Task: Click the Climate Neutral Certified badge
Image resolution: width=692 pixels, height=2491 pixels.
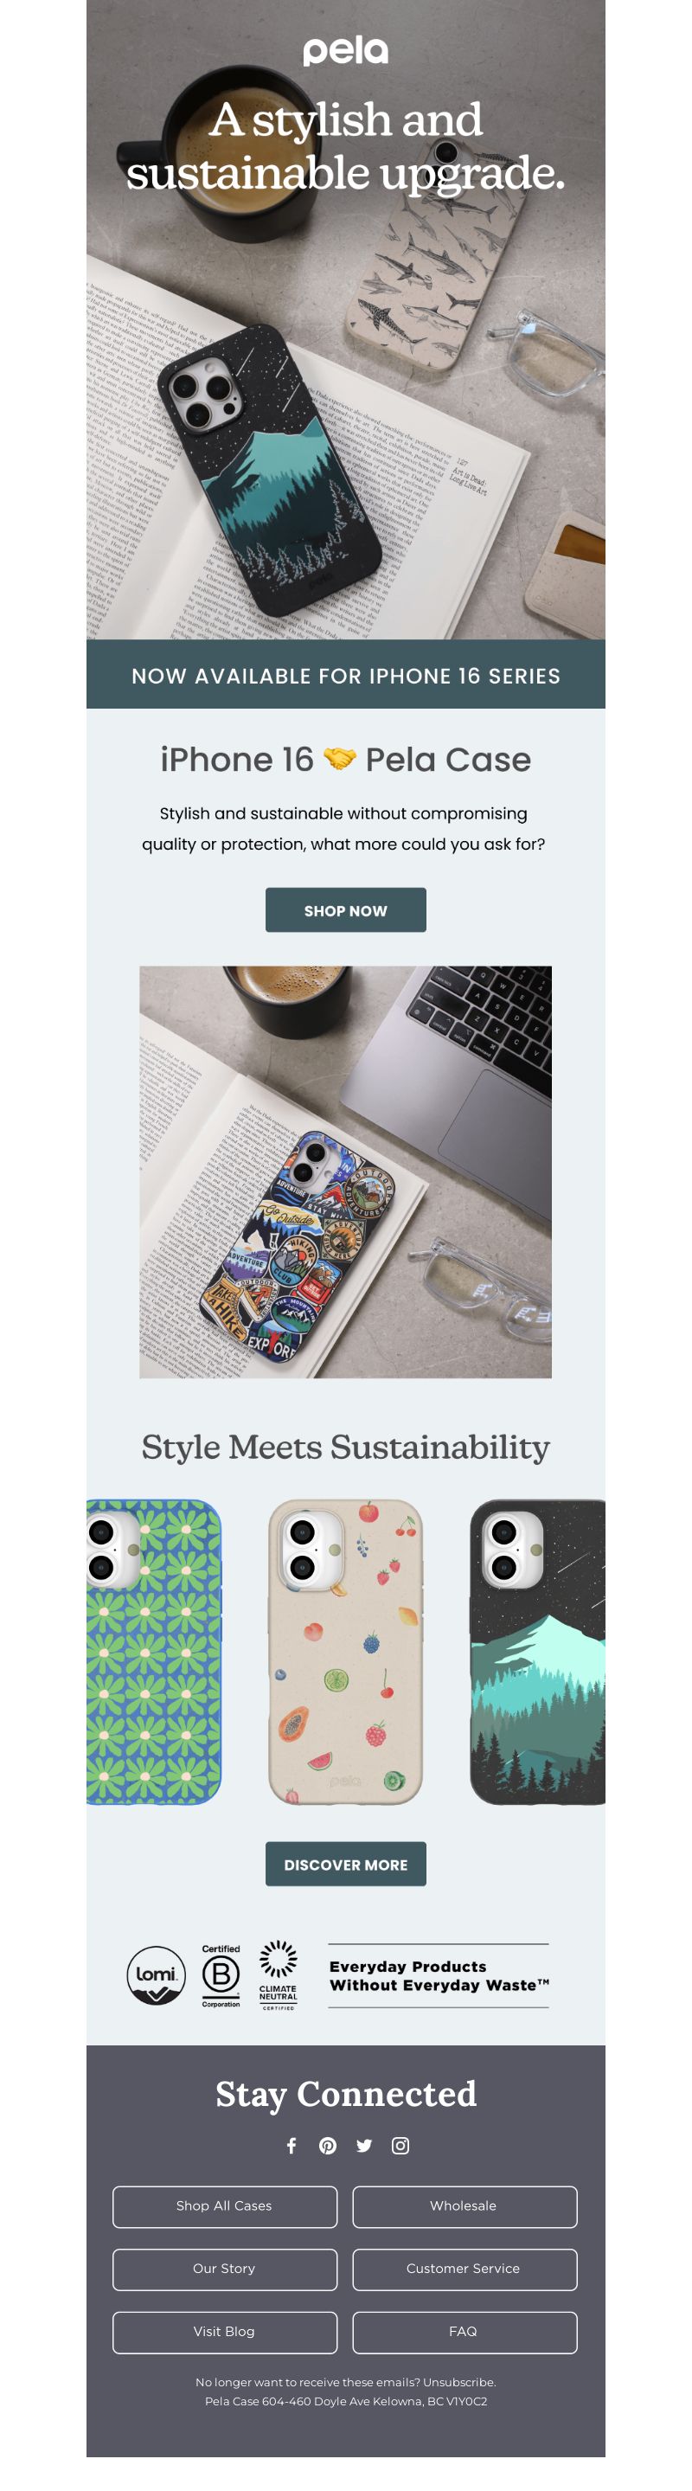Action: coord(279,1974)
